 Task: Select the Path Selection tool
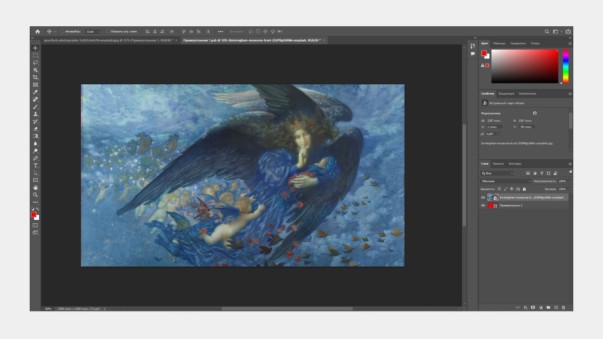(36, 173)
